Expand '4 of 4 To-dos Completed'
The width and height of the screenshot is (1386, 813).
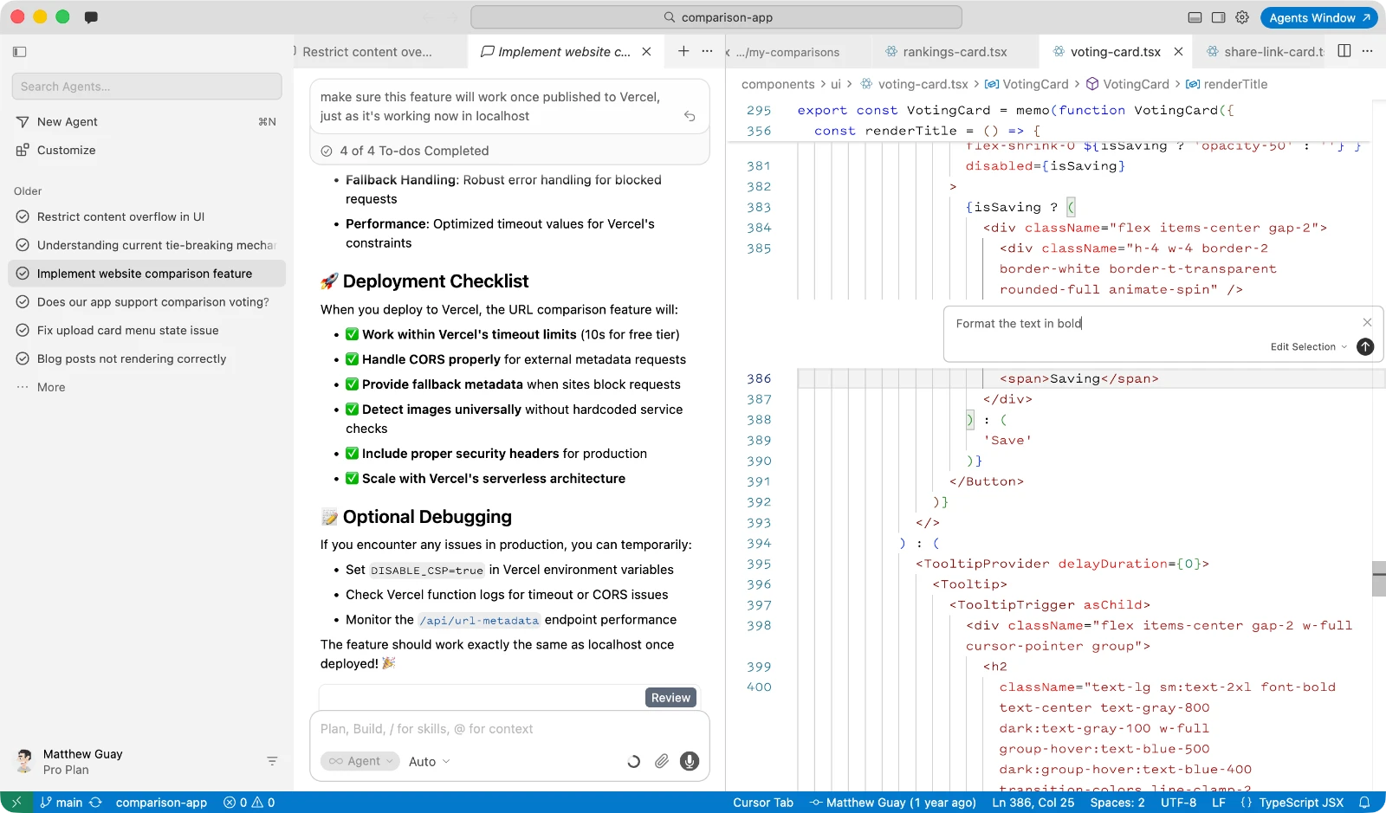pos(509,151)
